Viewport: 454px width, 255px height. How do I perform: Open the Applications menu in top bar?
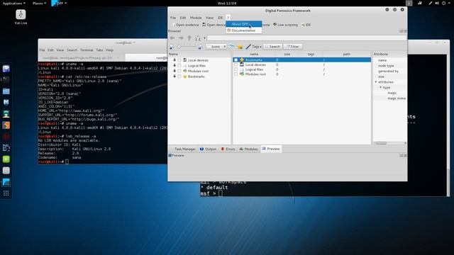13,3
